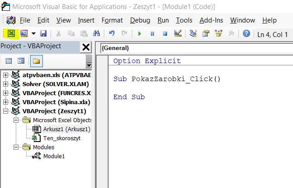The height and width of the screenshot is (188, 293).
Task: Open the Debug menu
Action: coord(140,20)
